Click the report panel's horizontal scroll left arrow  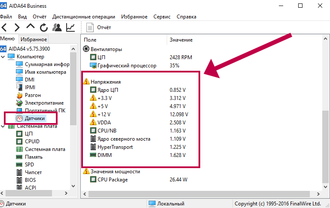coord(85,194)
